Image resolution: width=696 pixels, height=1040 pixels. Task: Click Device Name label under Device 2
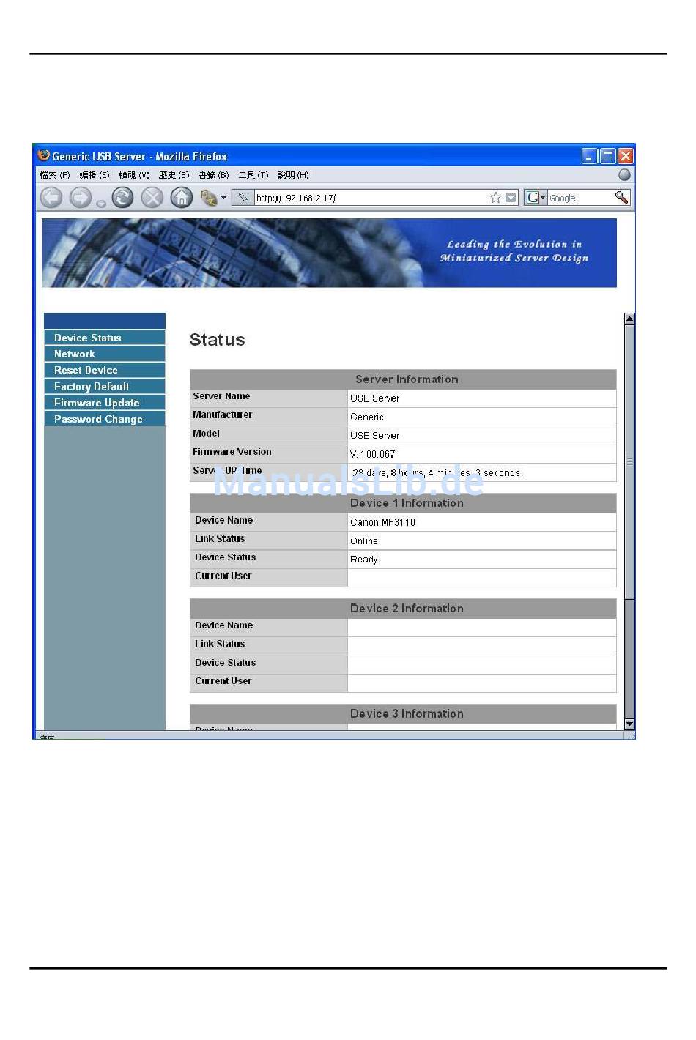point(223,625)
